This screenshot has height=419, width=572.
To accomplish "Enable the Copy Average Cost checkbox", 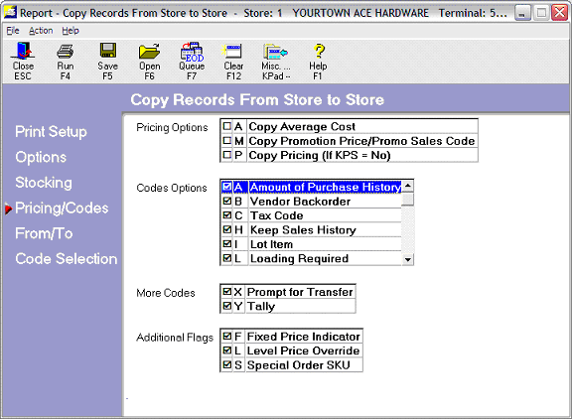I will 226,126.
